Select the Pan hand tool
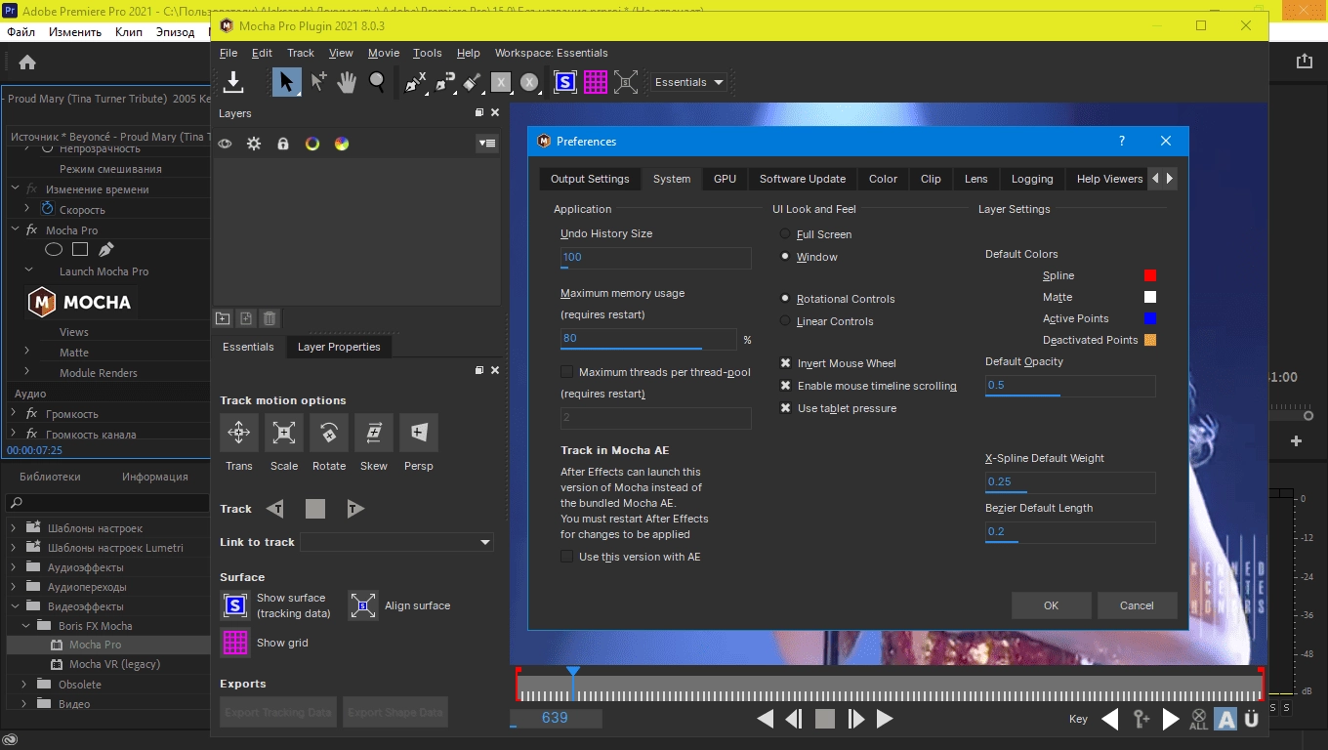1328x750 pixels. 347,82
